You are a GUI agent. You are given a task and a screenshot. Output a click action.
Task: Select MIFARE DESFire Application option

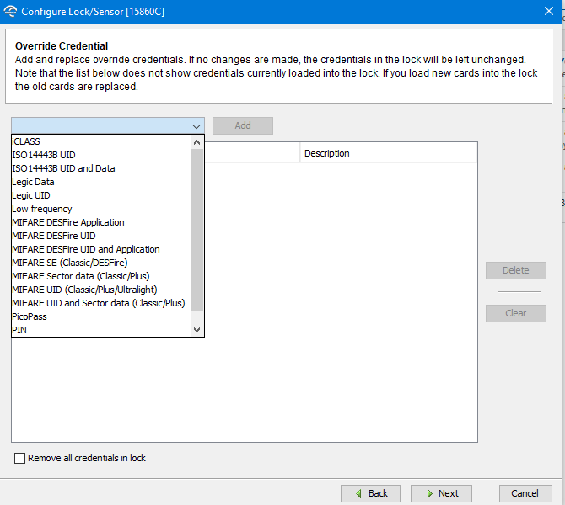point(67,222)
